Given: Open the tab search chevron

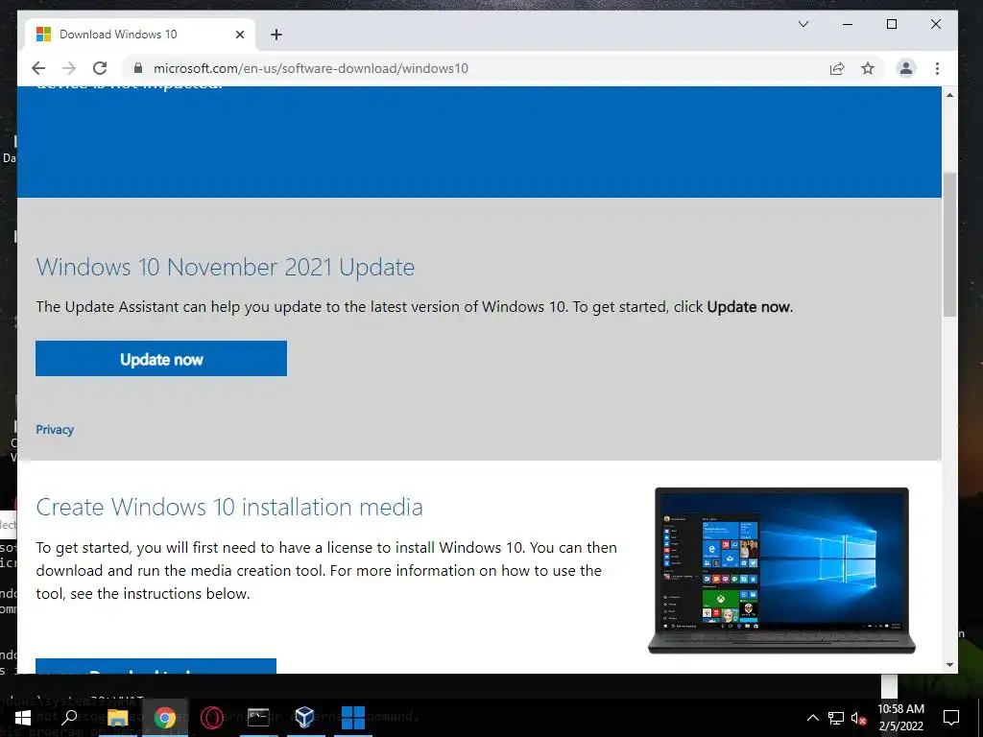Looking at the screenshot, I should (x=803, y=24).
